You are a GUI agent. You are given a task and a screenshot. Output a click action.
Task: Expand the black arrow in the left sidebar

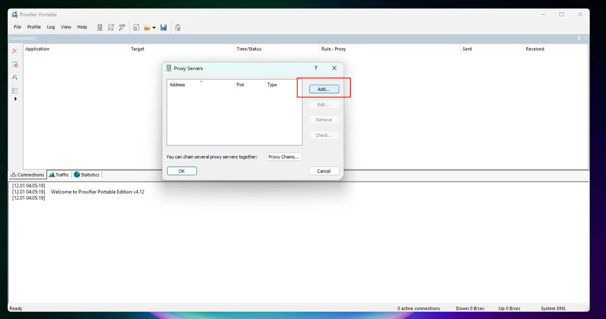click(x=16, y=99)
